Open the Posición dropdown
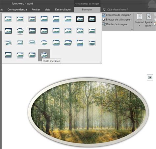The image size is (156, 149). (139, 20)
